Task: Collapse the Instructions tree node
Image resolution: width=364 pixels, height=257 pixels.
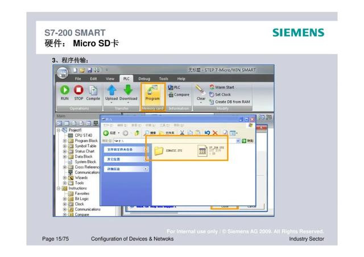Action: pyautogui.click(x=59, y=188)
